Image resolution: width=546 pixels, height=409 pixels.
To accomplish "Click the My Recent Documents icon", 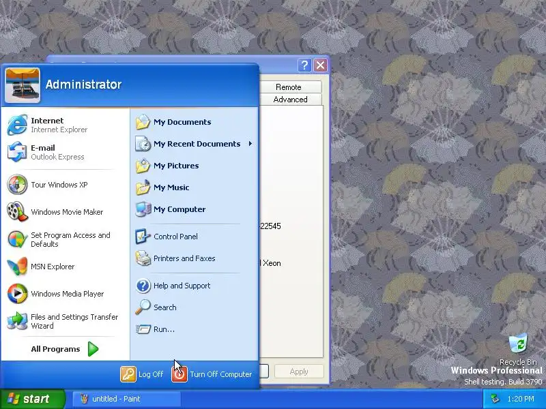I will pos(143,144).
